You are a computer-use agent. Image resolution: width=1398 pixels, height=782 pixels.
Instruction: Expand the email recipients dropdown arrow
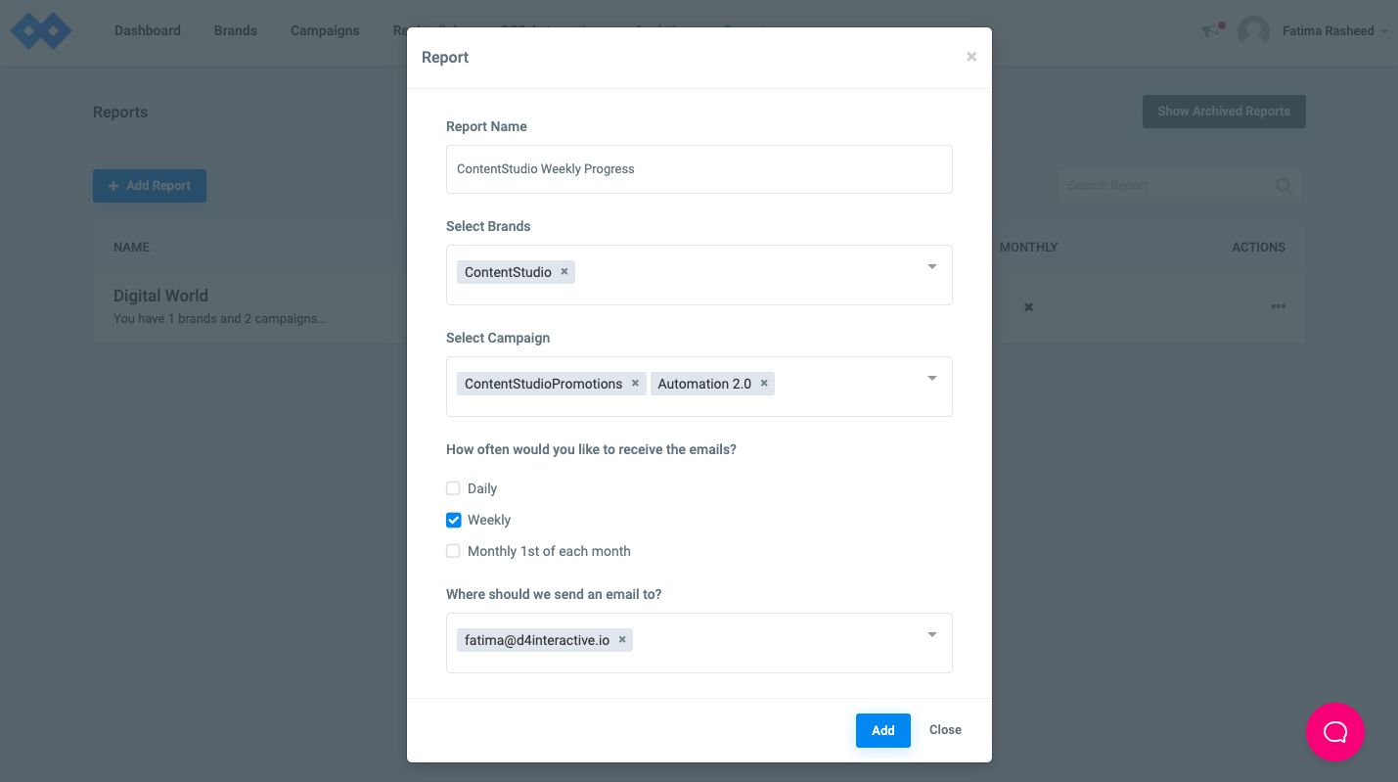pos(932,635)
